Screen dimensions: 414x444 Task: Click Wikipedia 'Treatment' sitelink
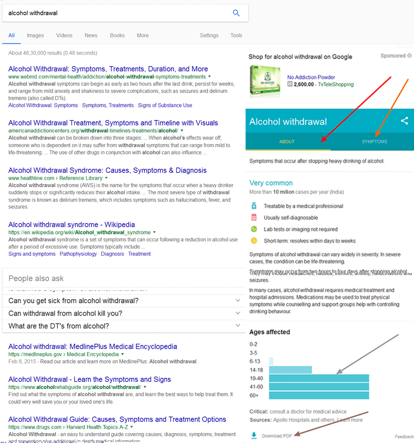tap(140, 254)
